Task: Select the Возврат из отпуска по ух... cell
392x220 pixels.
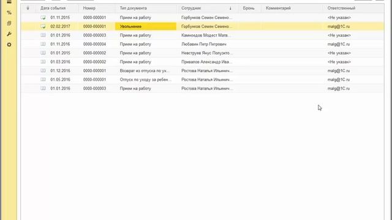Action: (x=145, y=71)
